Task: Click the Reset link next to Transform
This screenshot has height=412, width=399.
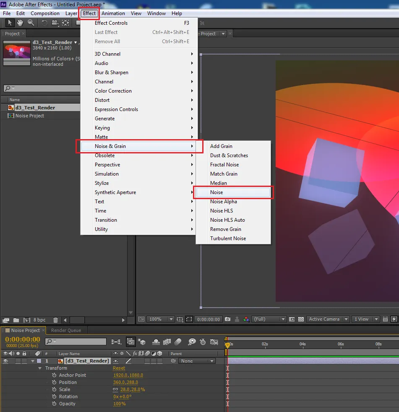Action: point(119,368)
